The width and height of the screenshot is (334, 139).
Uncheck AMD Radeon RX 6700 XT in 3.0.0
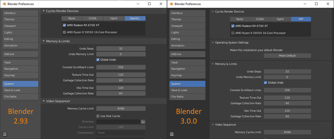click(x=233, y=26)
